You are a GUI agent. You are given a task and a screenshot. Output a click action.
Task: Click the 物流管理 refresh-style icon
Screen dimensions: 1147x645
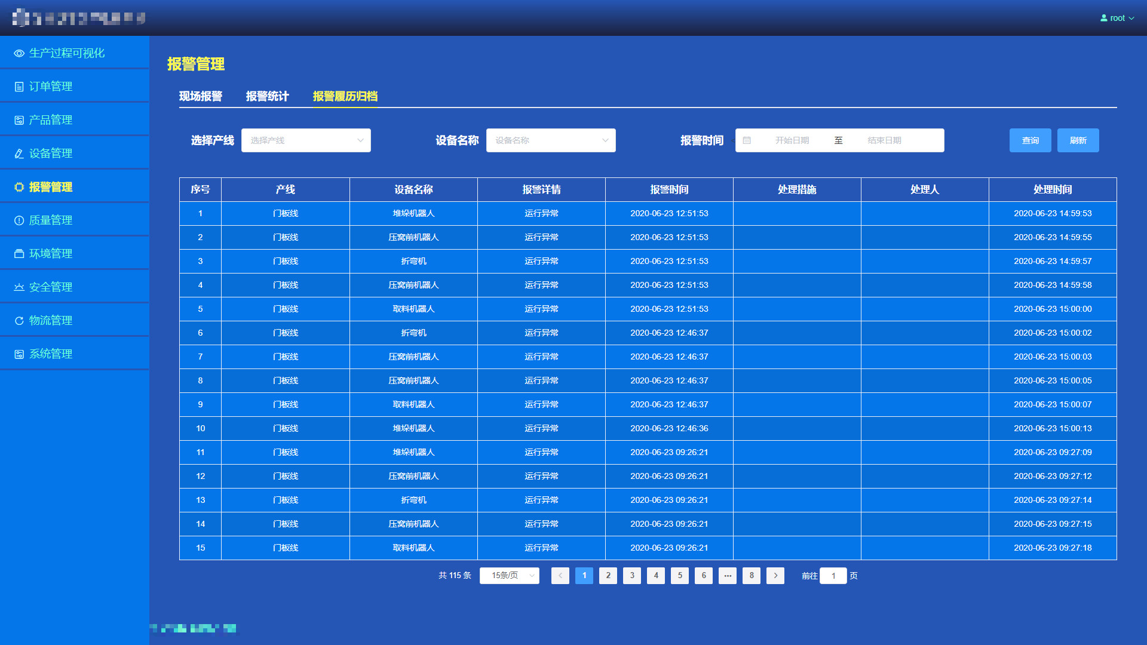coord(19,321)
